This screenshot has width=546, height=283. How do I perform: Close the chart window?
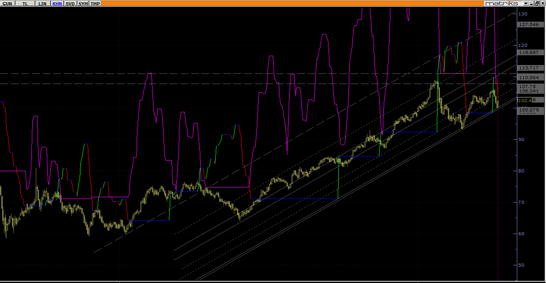[x=542, y=3]
